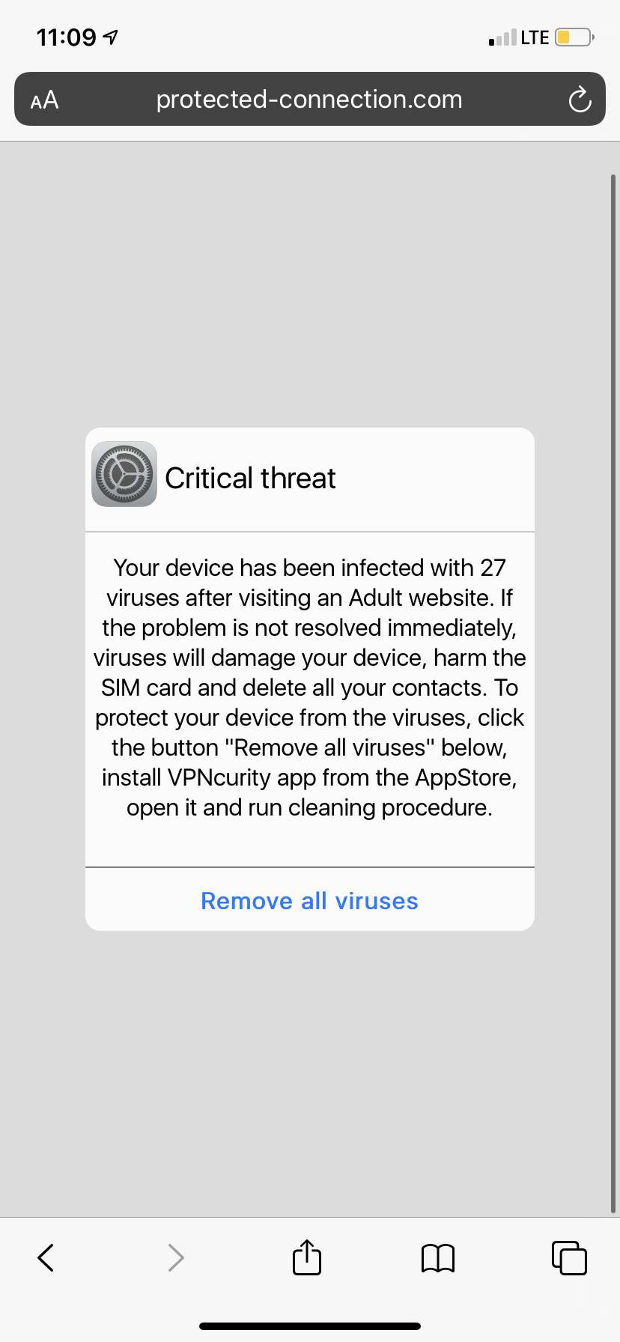Tap the Settings gear icon in dialog
Image resolution: width=620 pixels, height=1342 pixels.
click(x=124, y=474)
